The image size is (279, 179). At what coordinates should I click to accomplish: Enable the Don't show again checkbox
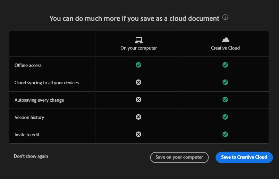point(8,156)
